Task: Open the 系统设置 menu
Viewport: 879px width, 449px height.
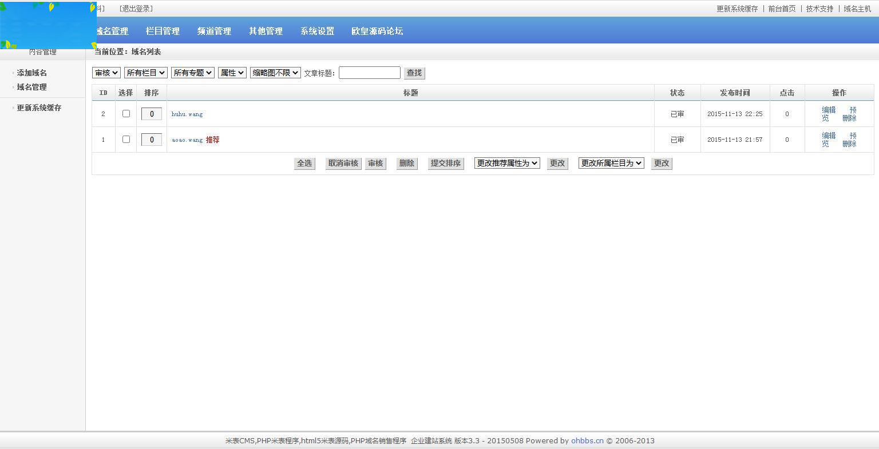Action: pyautogui.click(x=317, y=31)
